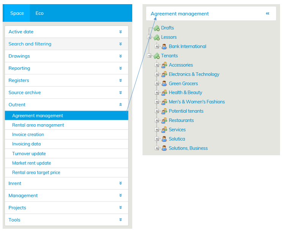Click the Drafts money icon
This screenshot has height=231, width=285.
[x=157, y=28]
